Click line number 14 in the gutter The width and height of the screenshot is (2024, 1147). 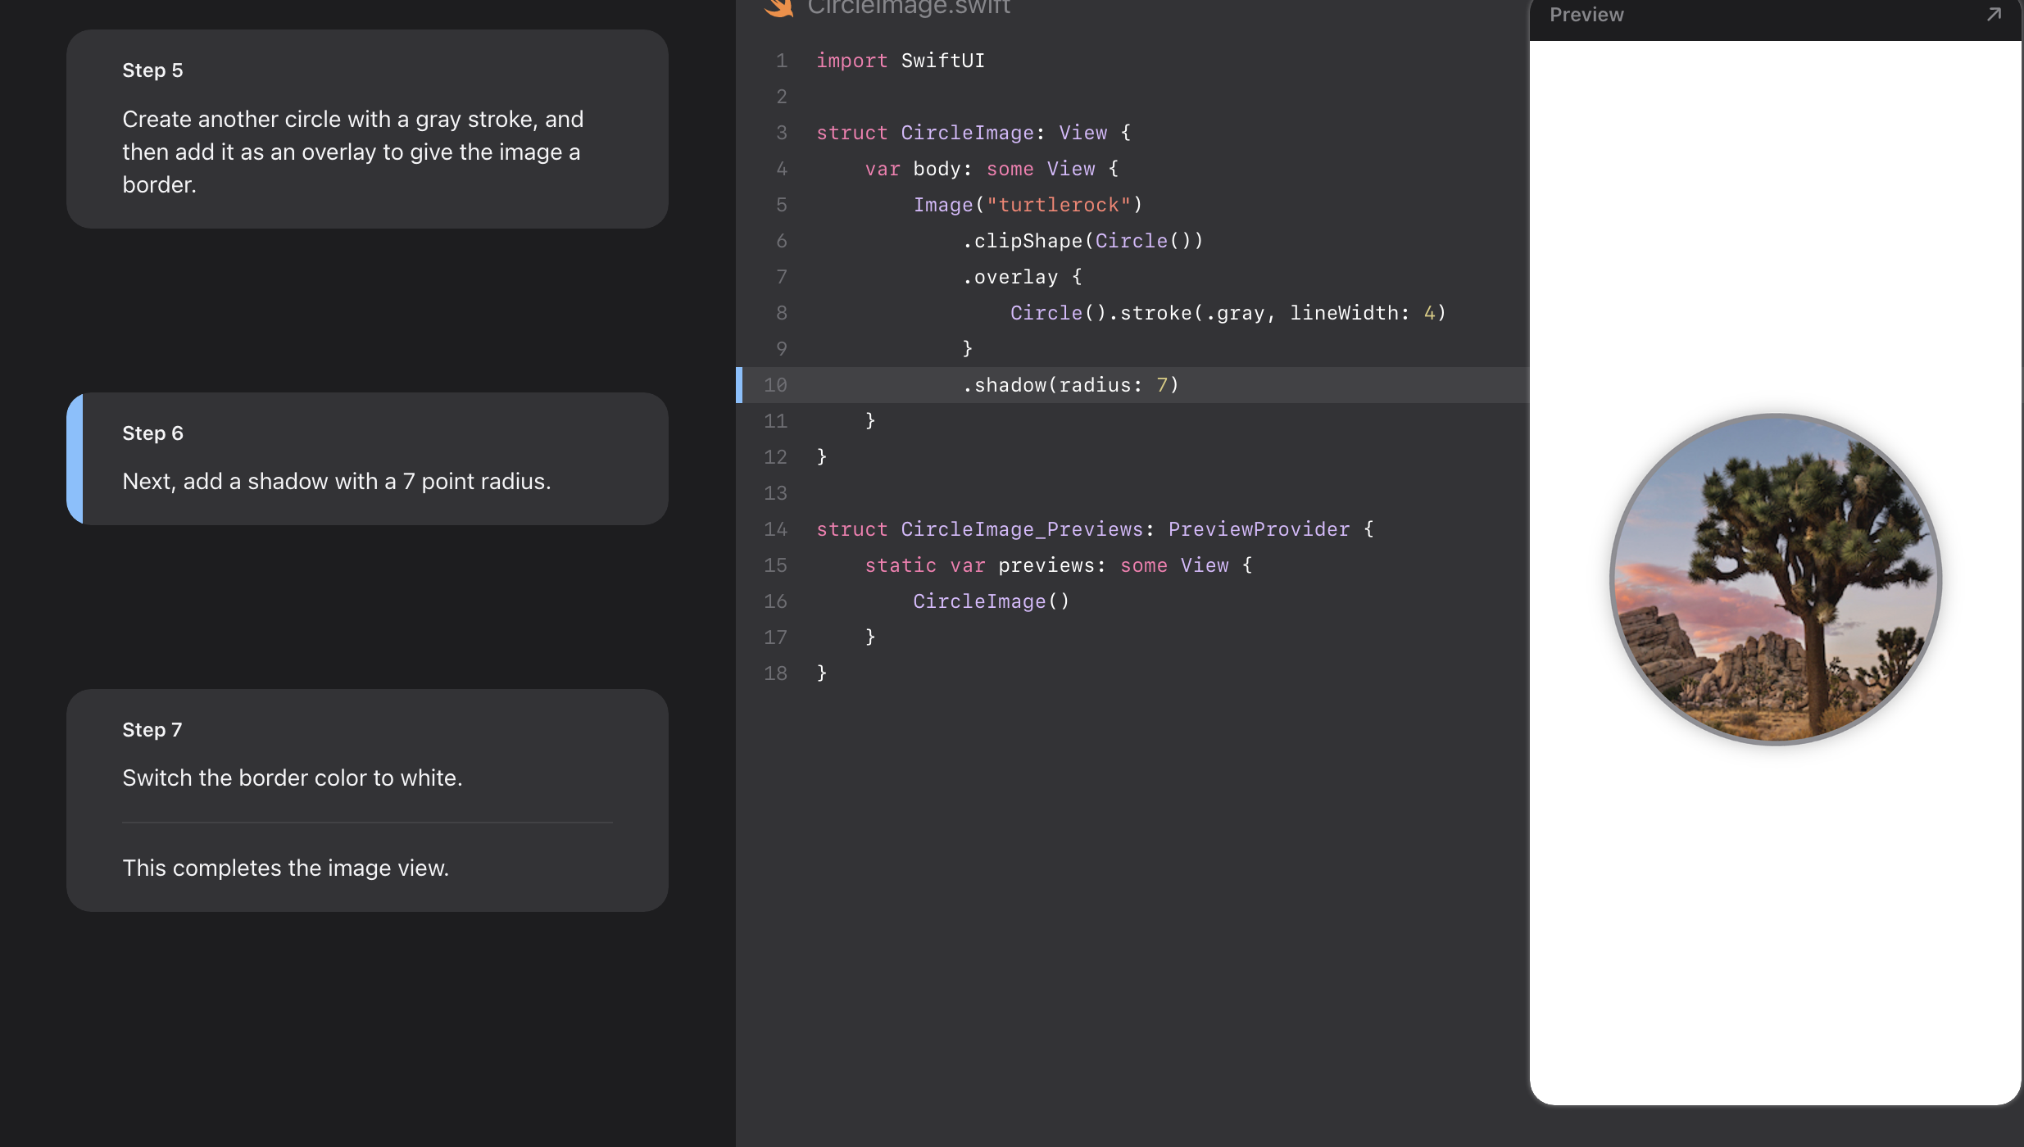pyautogui.click(x=775, y=529)
